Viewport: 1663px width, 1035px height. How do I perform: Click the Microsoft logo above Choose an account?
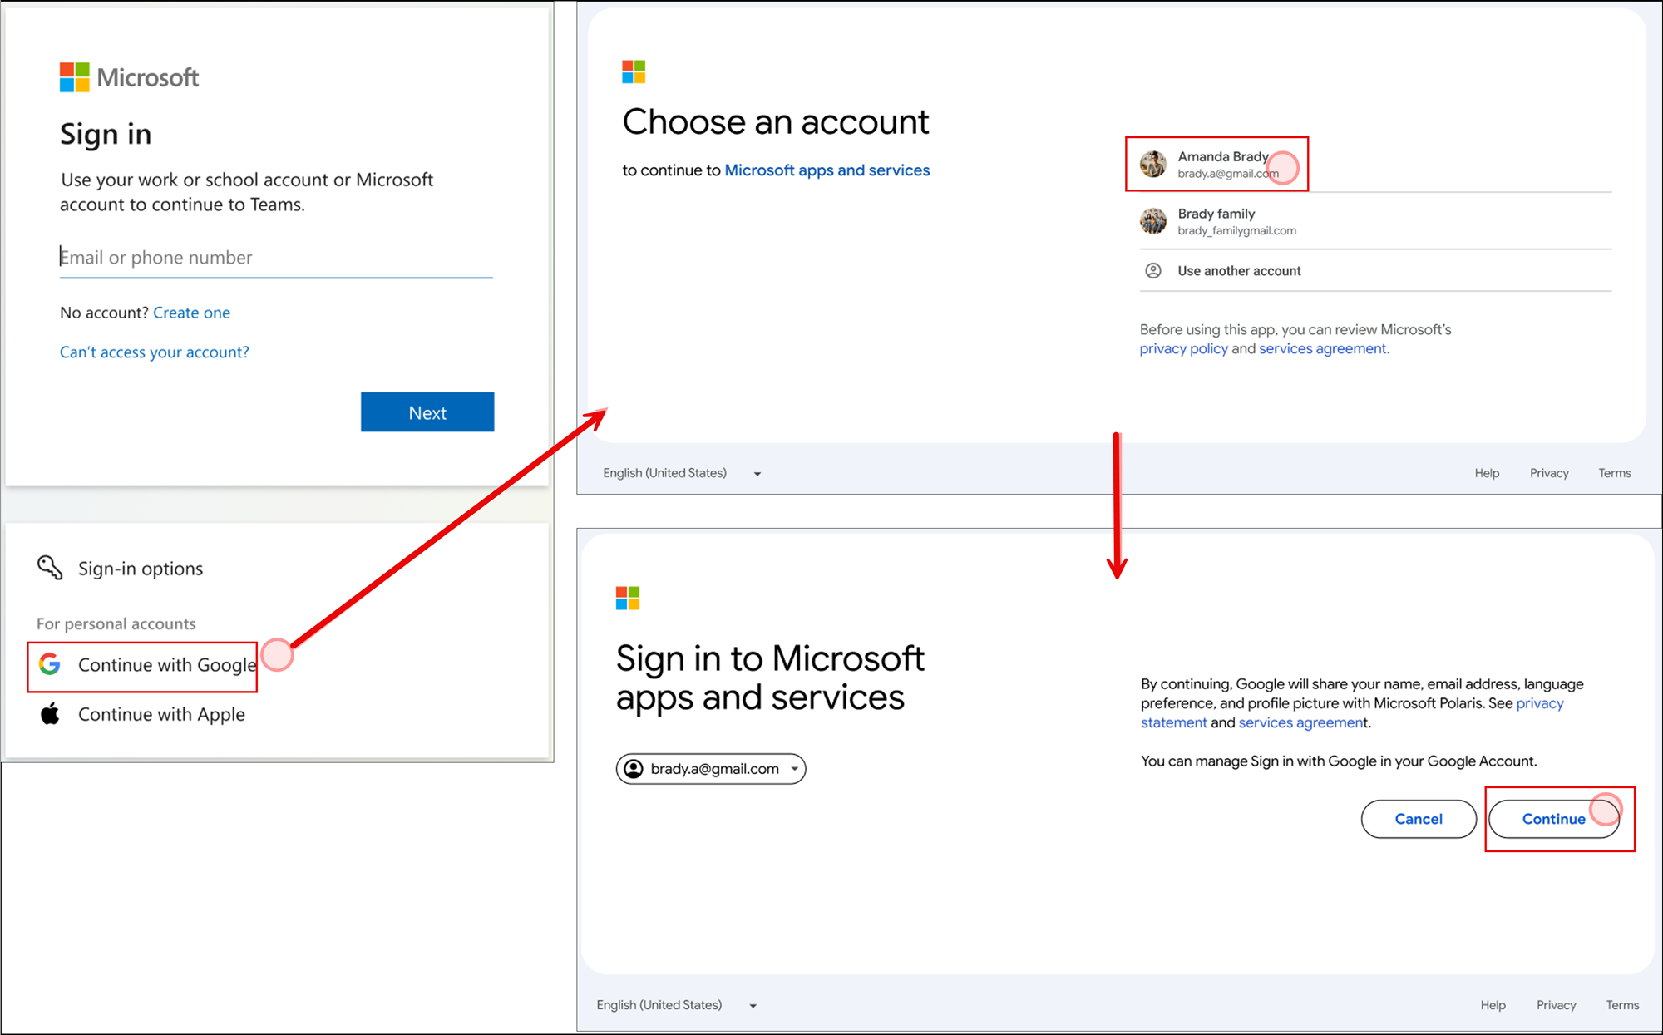pos(634,72)
